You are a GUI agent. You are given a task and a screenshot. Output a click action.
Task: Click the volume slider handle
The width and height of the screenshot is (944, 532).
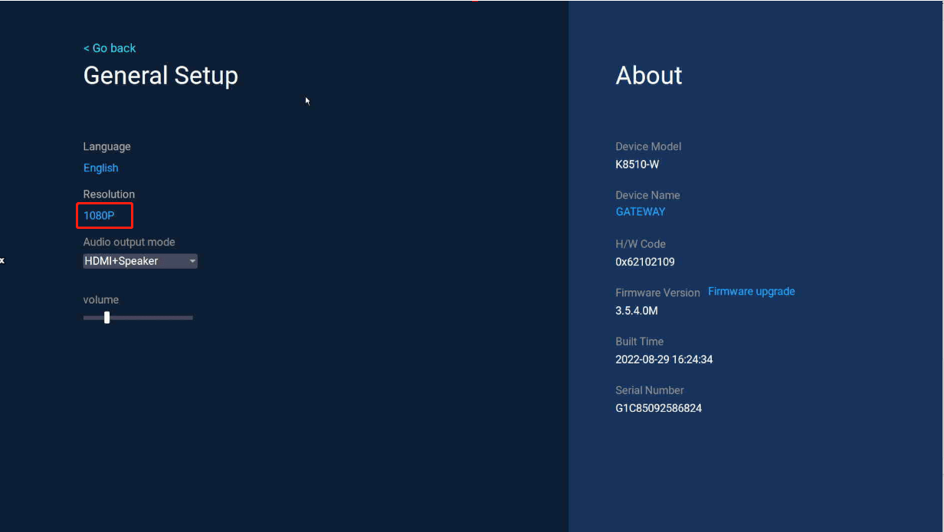pyautogui.click(x=107, y=317)
